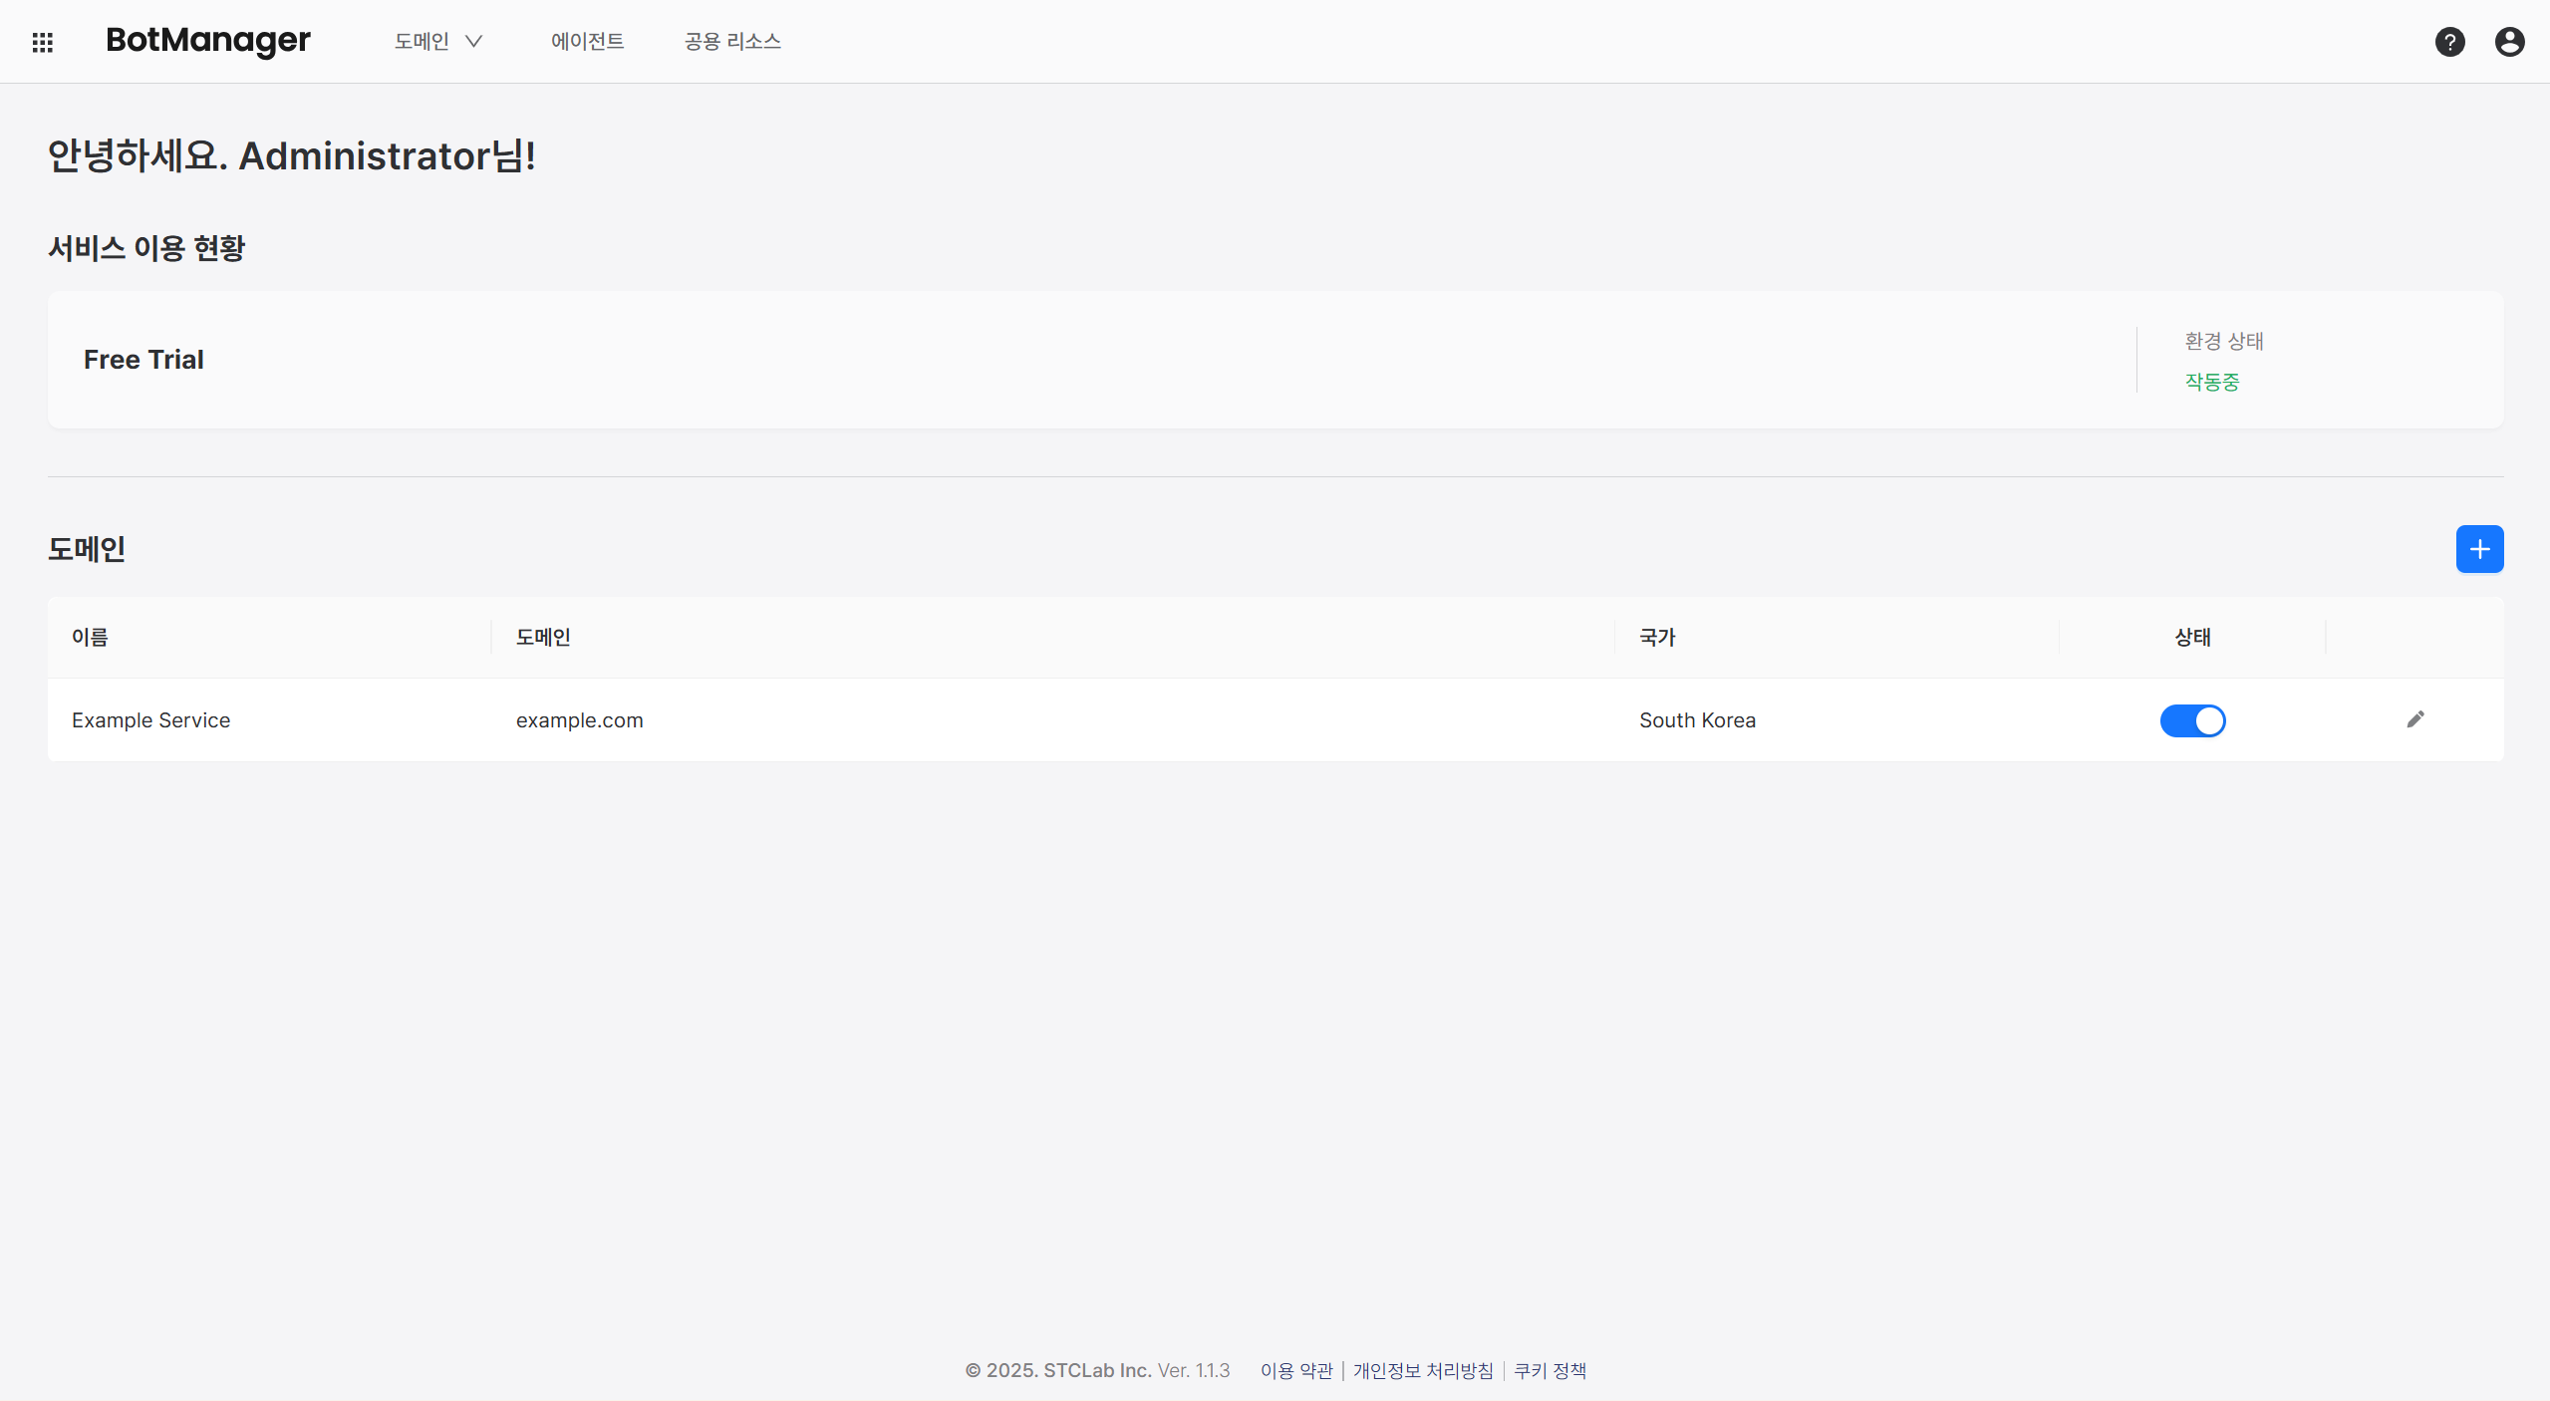This screenshot has width=2550, height=1401.
Task: Click the Example Service name cell
Action: (x=150, y=720)
